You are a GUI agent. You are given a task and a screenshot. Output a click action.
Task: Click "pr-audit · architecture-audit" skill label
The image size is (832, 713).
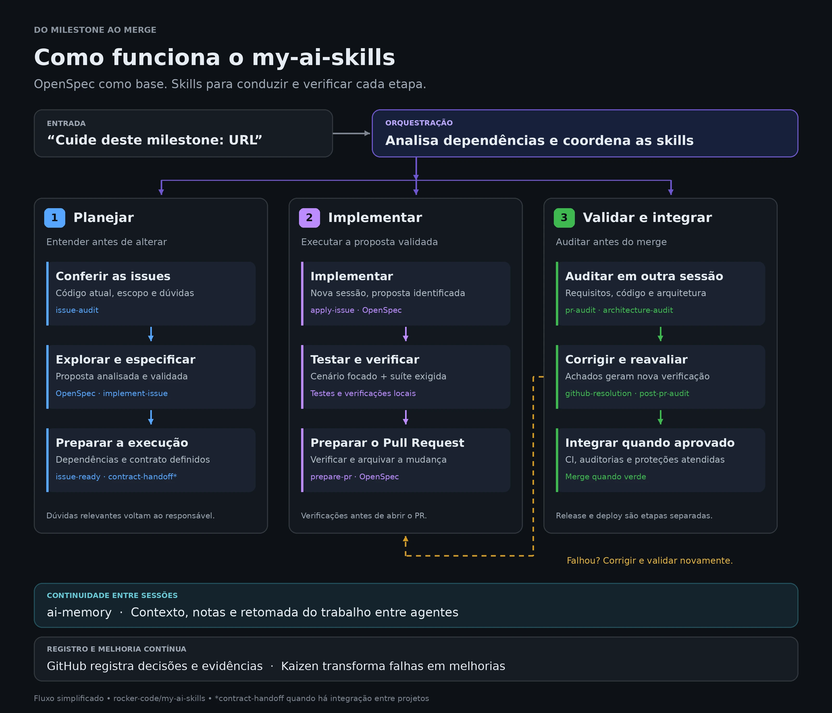click(x=619, y=310)
